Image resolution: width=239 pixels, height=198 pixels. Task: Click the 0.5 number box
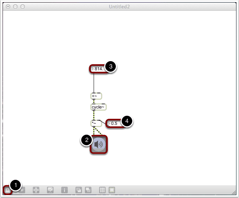[115, 123]
